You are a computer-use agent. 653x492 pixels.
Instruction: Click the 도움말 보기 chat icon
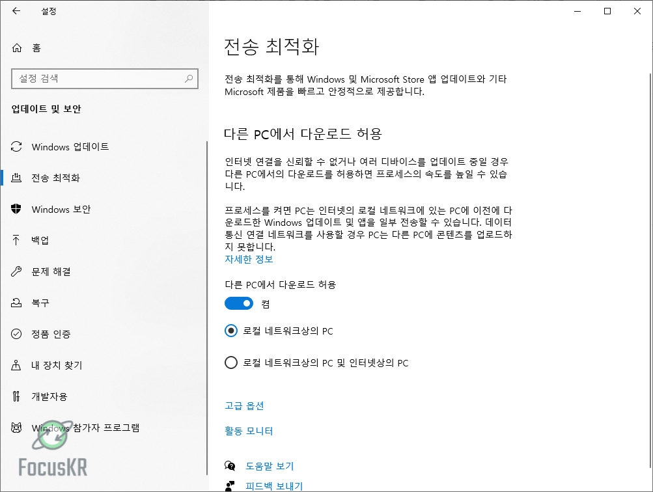click(x=230, y=466)
